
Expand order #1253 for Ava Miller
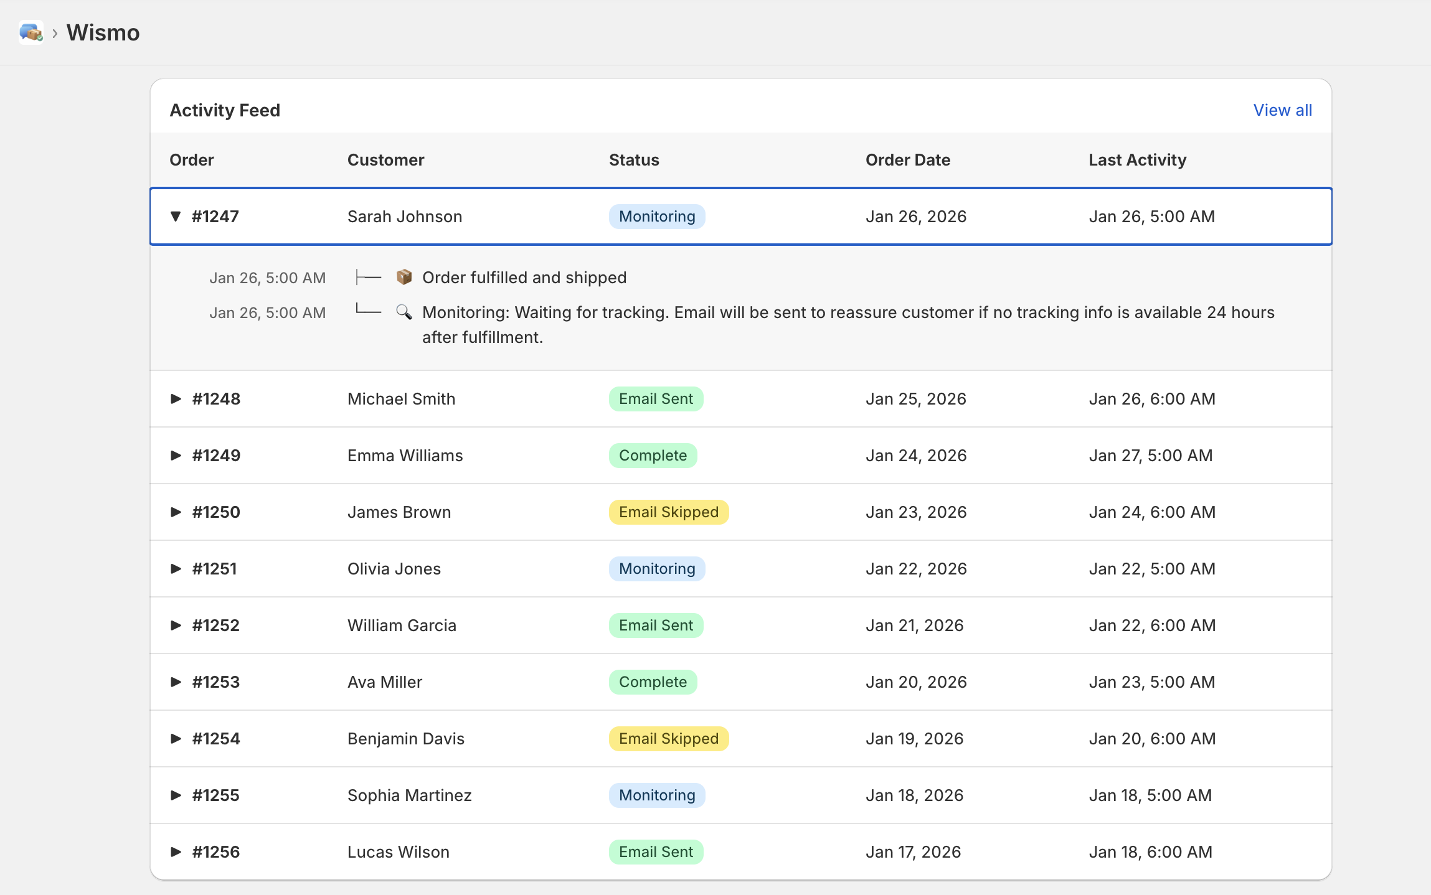coord(176,682)
